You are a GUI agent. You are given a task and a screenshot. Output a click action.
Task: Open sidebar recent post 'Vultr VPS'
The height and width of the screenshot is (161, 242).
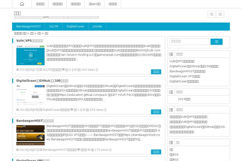182,61
